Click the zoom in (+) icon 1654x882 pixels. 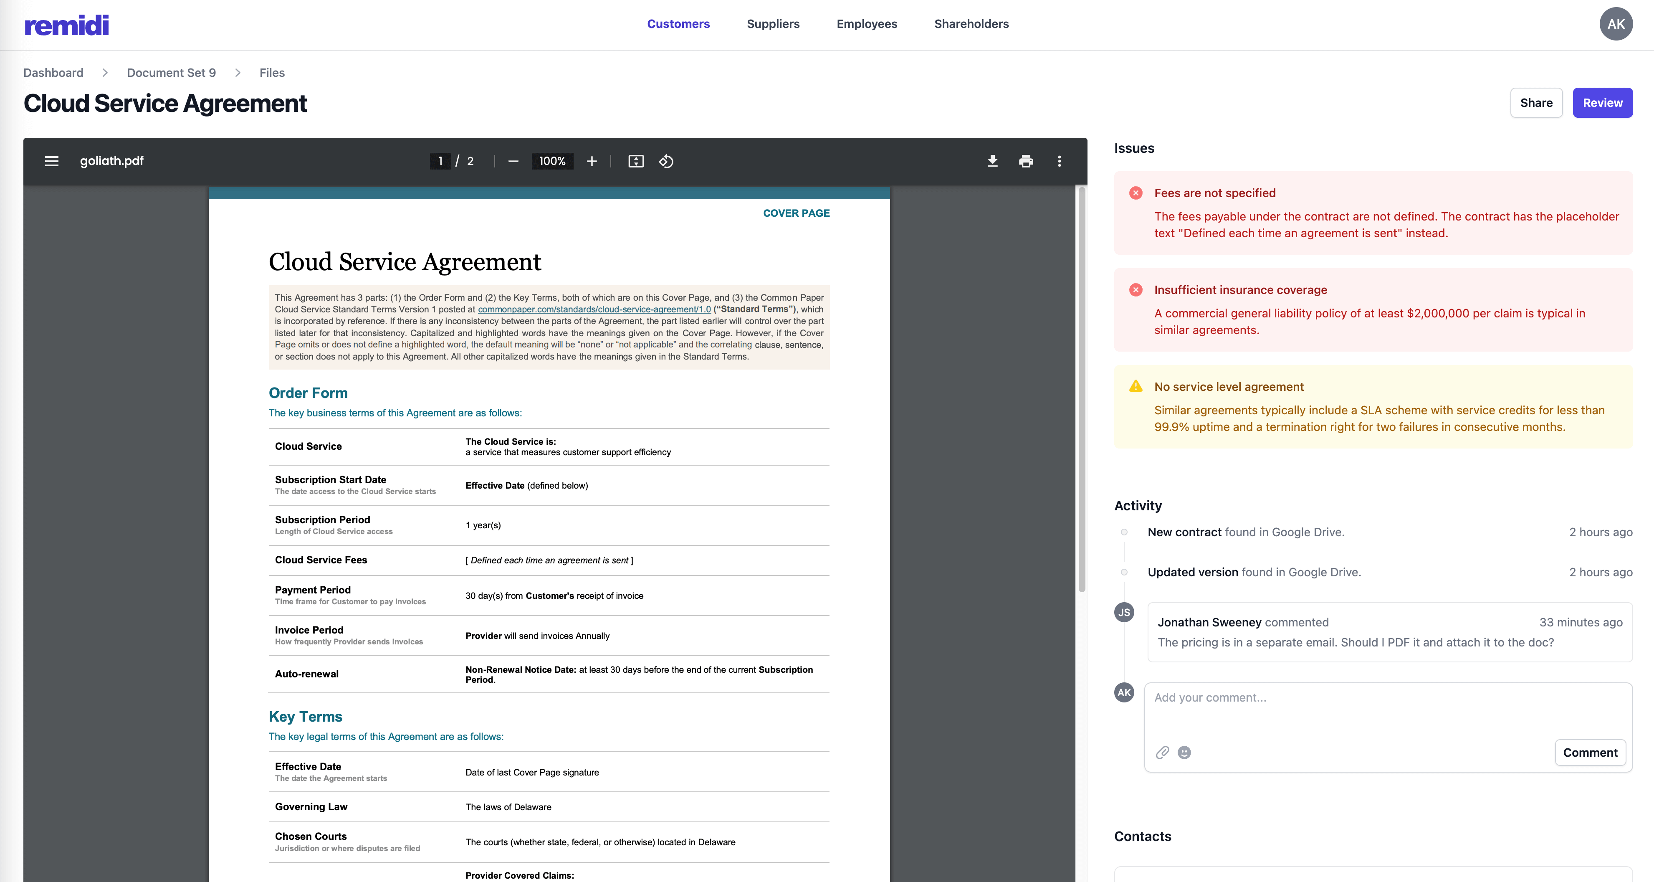[x=592, y=161]
